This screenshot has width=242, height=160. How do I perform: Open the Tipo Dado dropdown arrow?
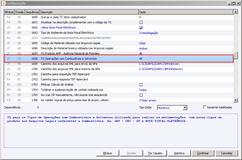tap(185, 108)
